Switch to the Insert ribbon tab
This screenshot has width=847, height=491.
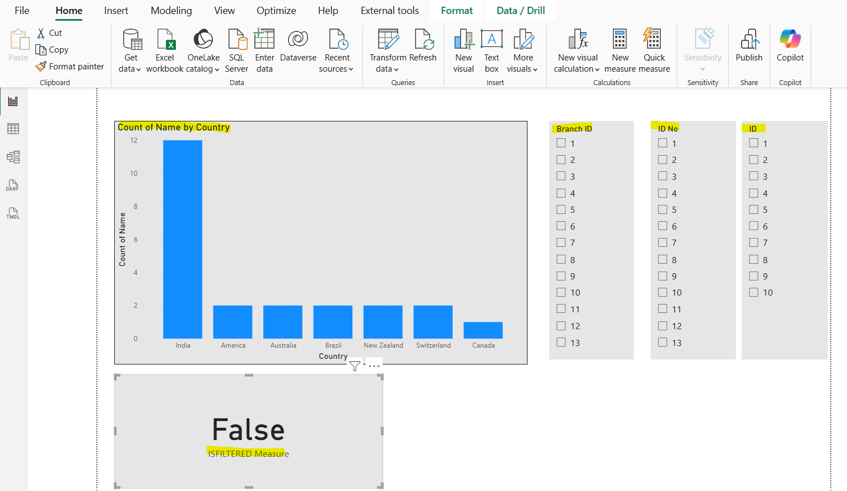point(116,10)
